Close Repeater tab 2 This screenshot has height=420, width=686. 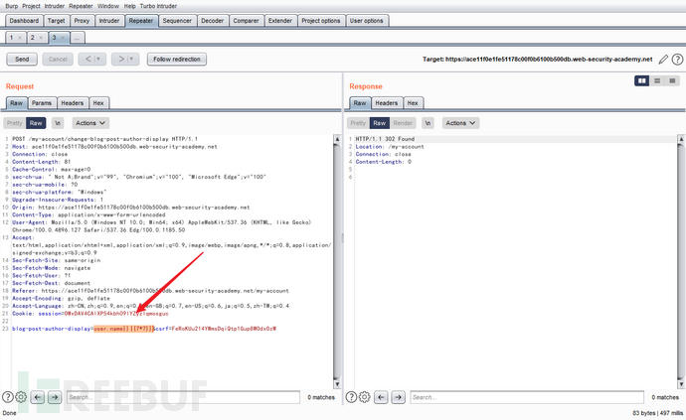click(41, 38)
